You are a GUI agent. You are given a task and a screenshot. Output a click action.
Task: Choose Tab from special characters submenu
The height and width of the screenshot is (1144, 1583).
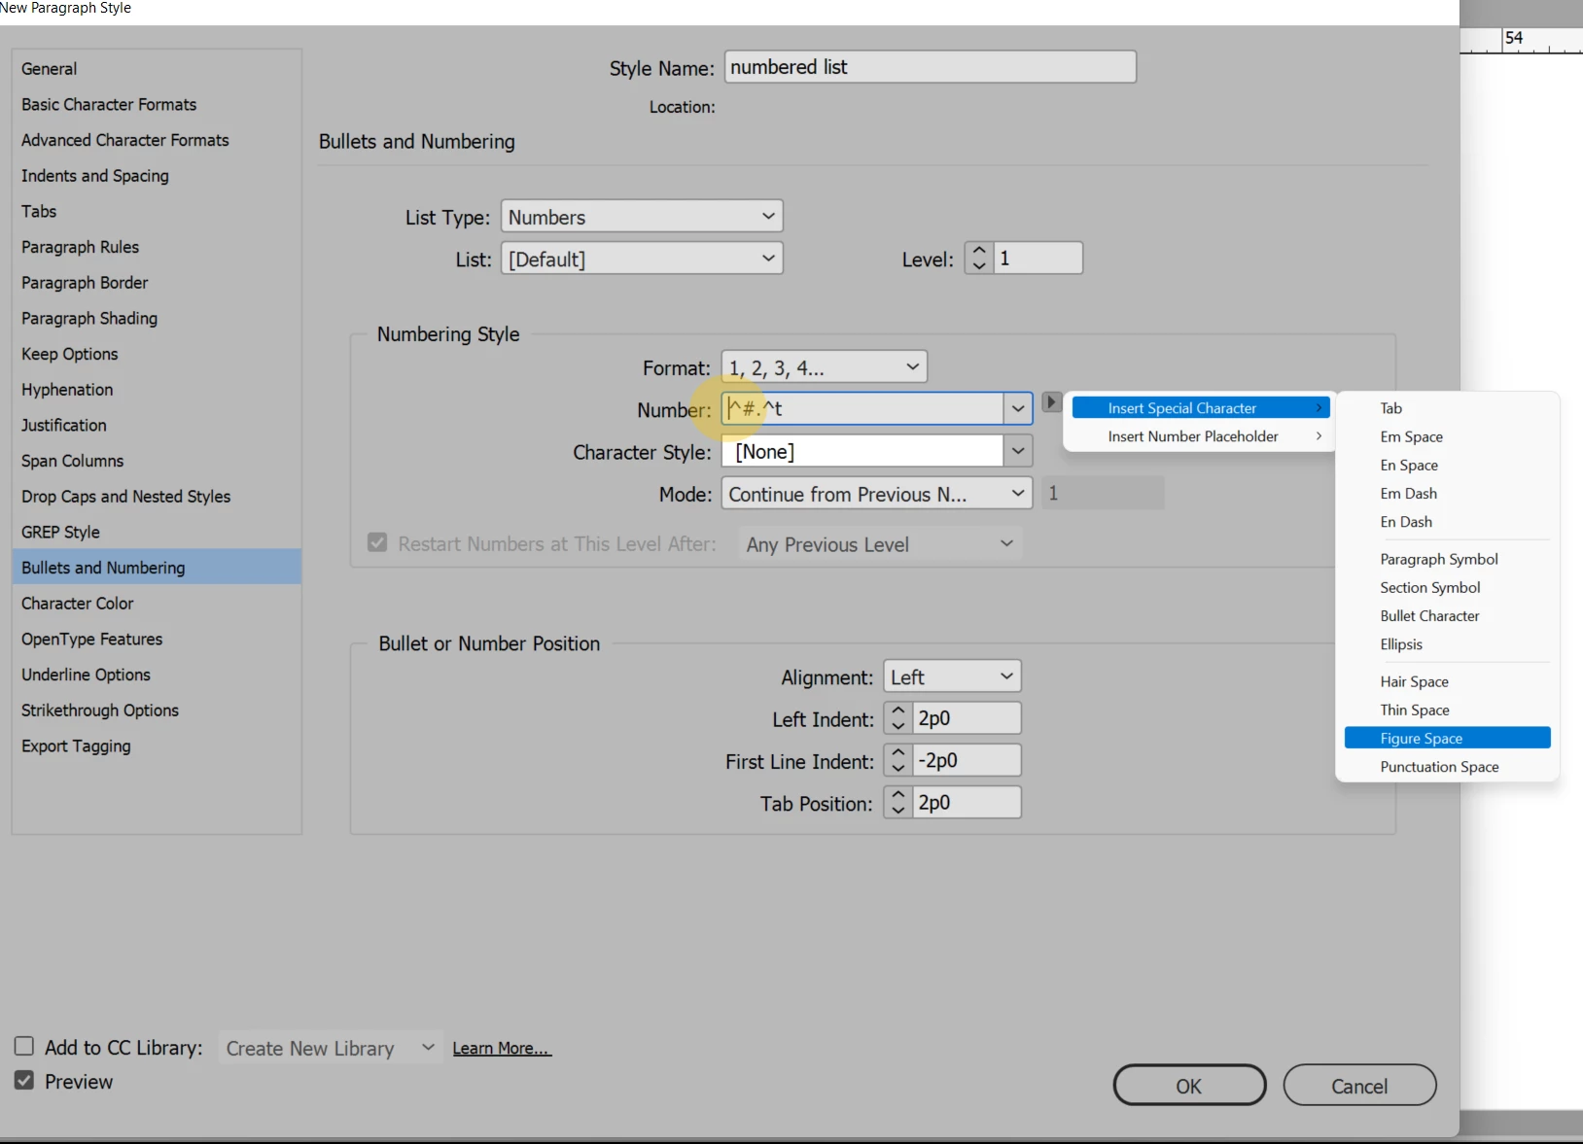1447,408
